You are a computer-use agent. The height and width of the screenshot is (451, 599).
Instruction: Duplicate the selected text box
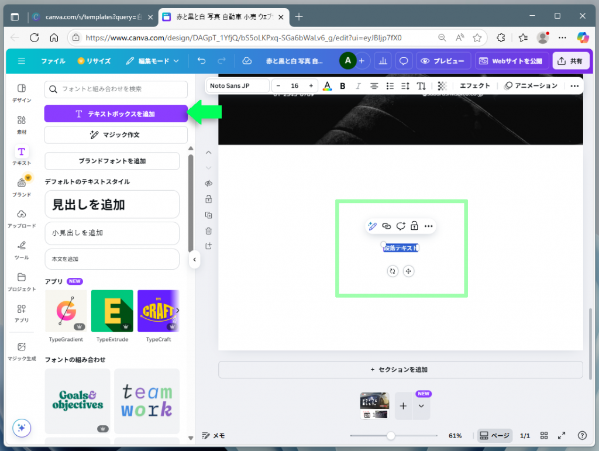(x=208, y=215)
